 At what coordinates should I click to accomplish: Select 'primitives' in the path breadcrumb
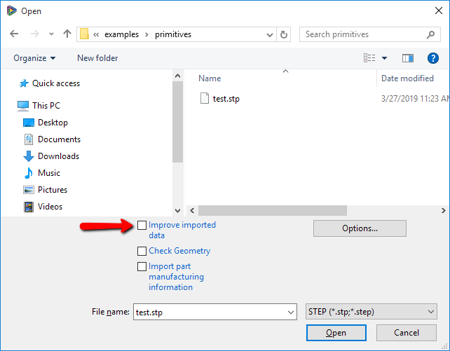pyautogui.click(x=173, y=34)
